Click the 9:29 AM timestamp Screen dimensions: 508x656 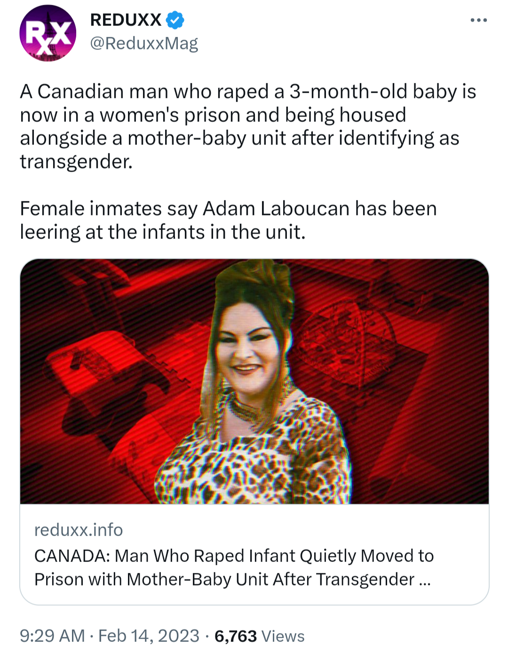click(52, 636)
